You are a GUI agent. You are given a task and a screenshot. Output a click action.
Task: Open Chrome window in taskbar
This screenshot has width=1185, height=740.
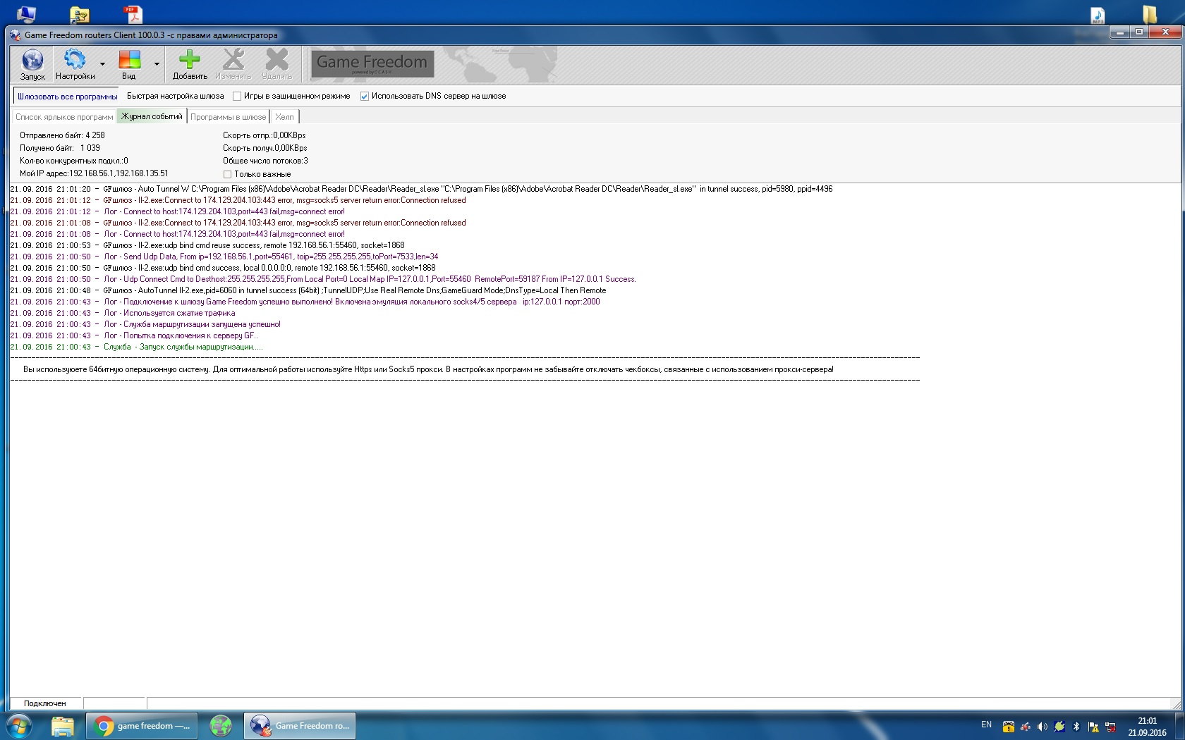144,726
